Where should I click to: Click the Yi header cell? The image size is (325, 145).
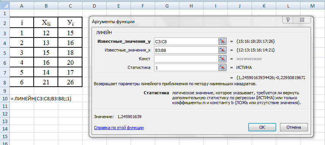click(70, 23)
